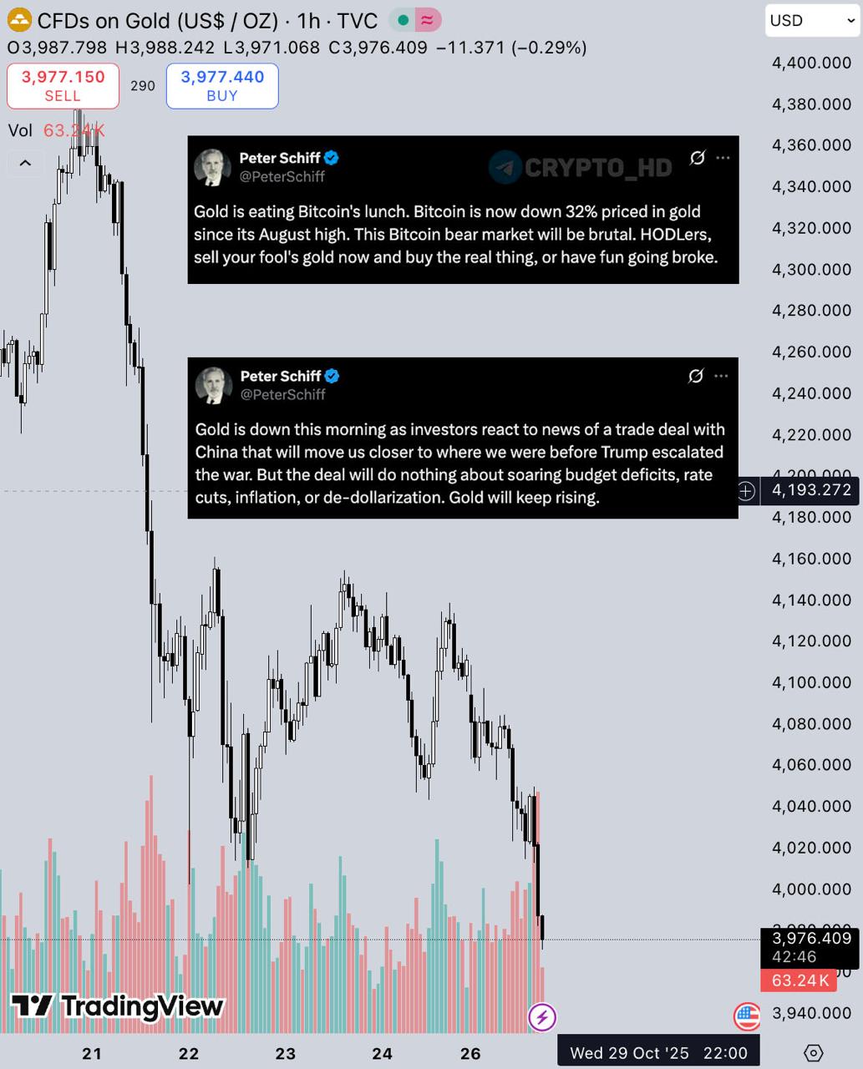
Task: Click the gold symbol logo icon
Action: tap(18, 19)
